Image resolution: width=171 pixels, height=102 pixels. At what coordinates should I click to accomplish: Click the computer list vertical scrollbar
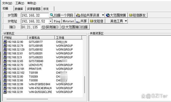point(85,85)
